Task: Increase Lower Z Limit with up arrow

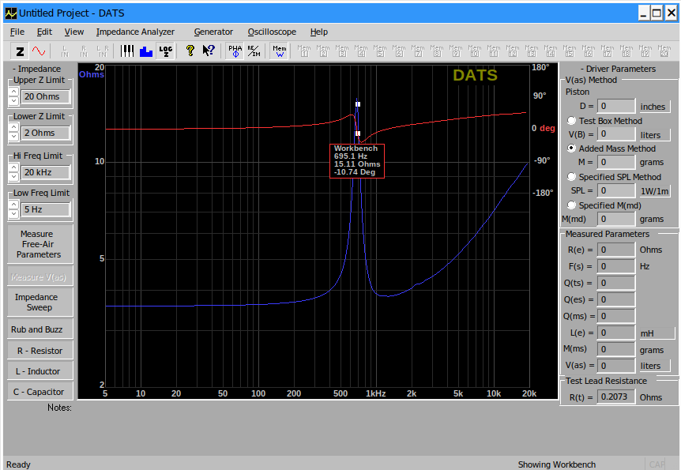Action: (13, 128)
